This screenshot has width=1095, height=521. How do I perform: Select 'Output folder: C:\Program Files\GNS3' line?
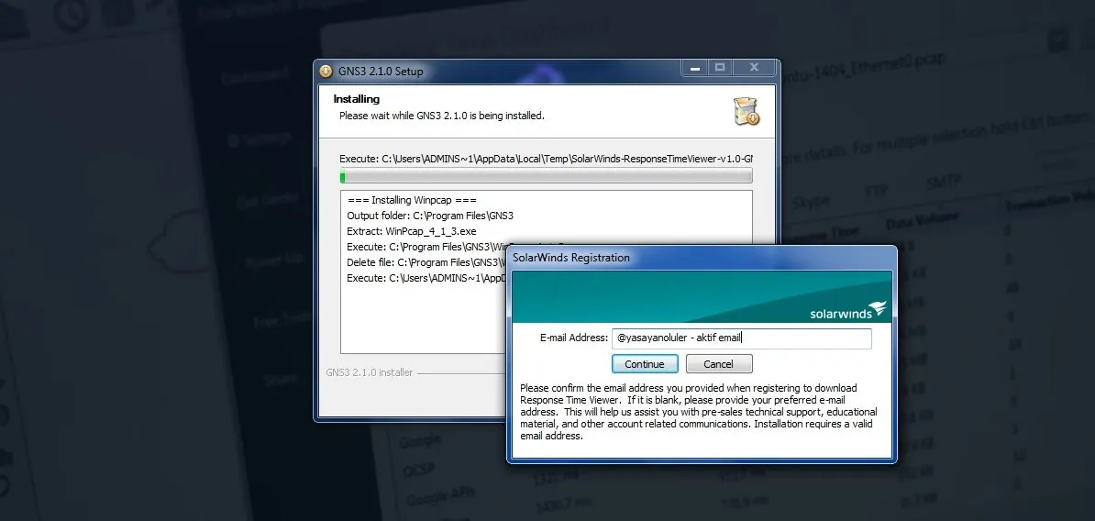click(430, 216)
